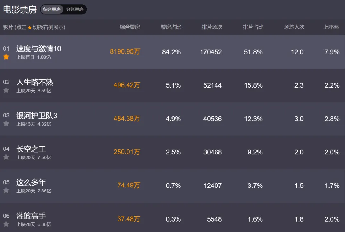Click the star icon in the column header hint
This screenshot has height=232, width=345.
click(30, 28)
